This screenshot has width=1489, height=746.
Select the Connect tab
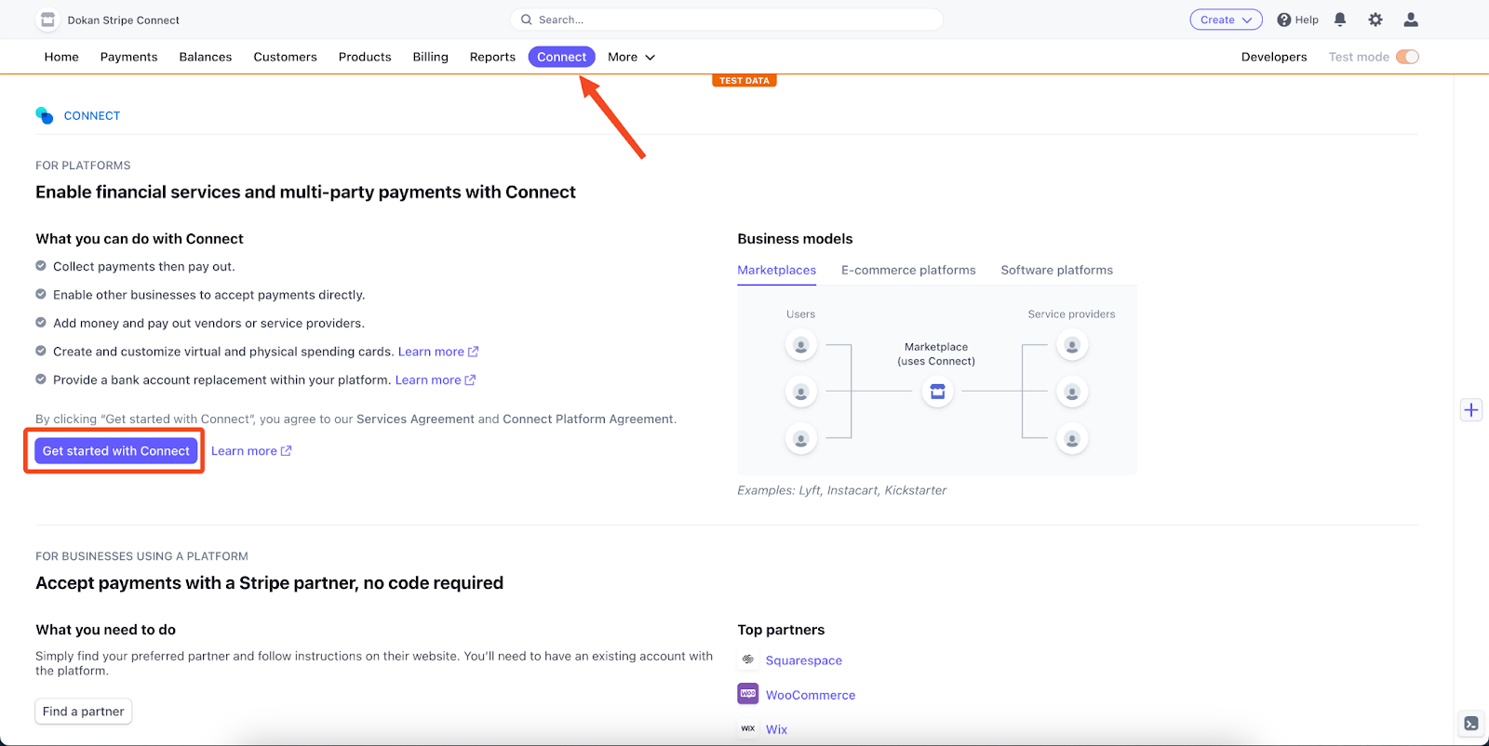(562, 57)
